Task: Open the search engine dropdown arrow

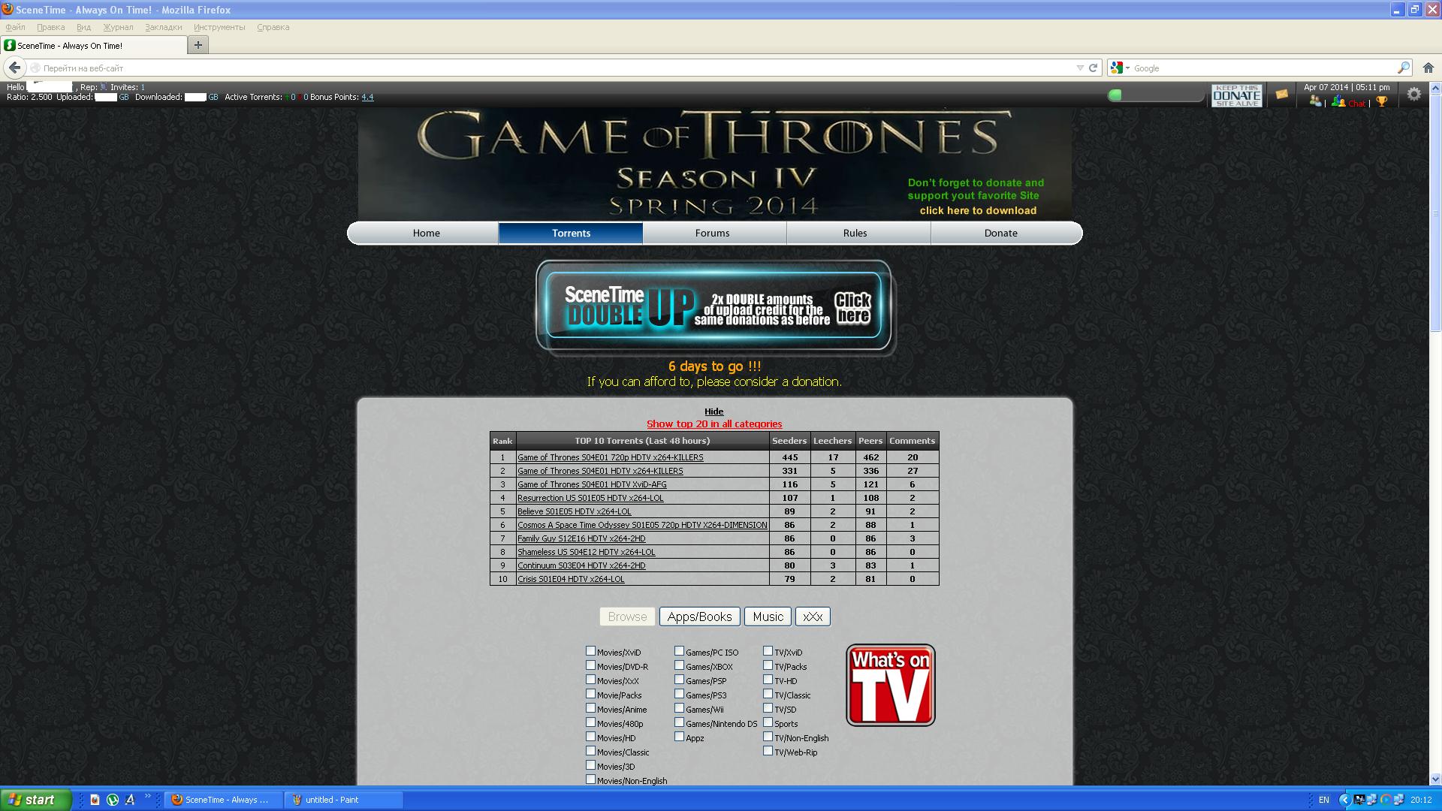Action: 1127,68
